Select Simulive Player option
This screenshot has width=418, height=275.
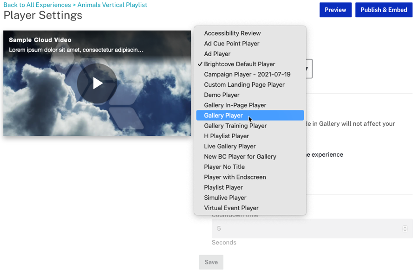point(250,198)
